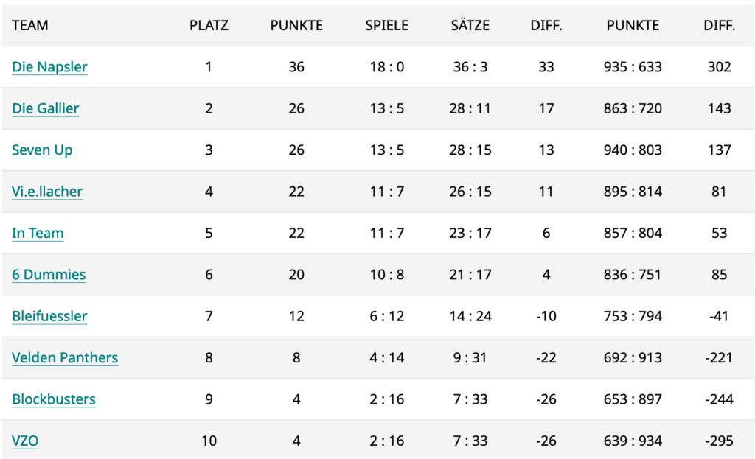
Task: Click the TEAM column header
Action: click(x=29, y=26)
